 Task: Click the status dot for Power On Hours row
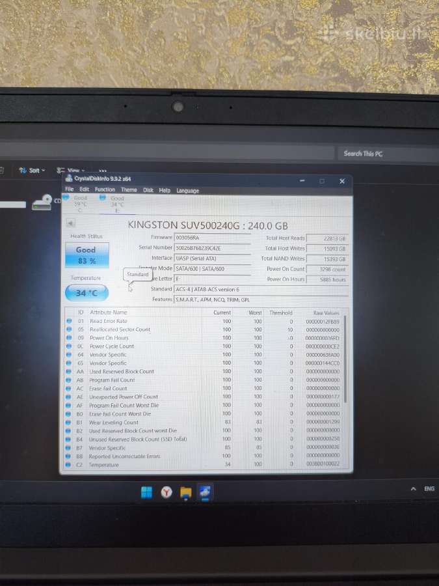[x=69, y=337]
